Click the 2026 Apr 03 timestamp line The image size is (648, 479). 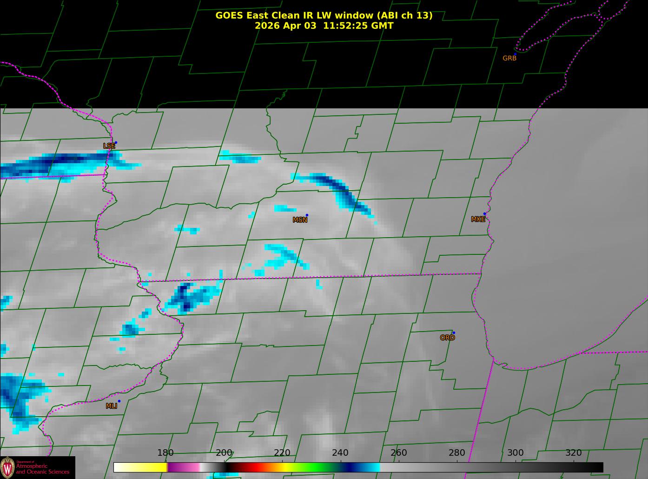tap(324, 26)
